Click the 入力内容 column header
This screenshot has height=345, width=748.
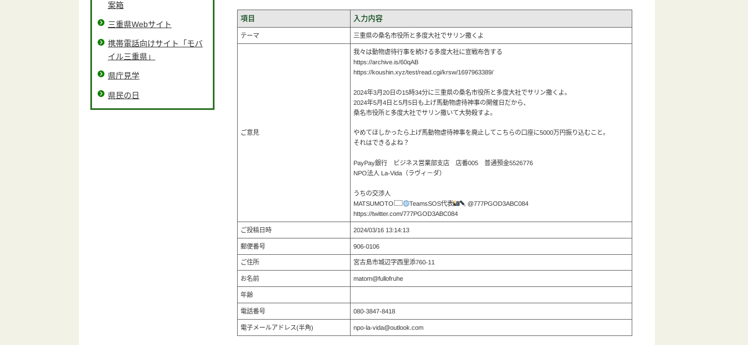(368, 19)
